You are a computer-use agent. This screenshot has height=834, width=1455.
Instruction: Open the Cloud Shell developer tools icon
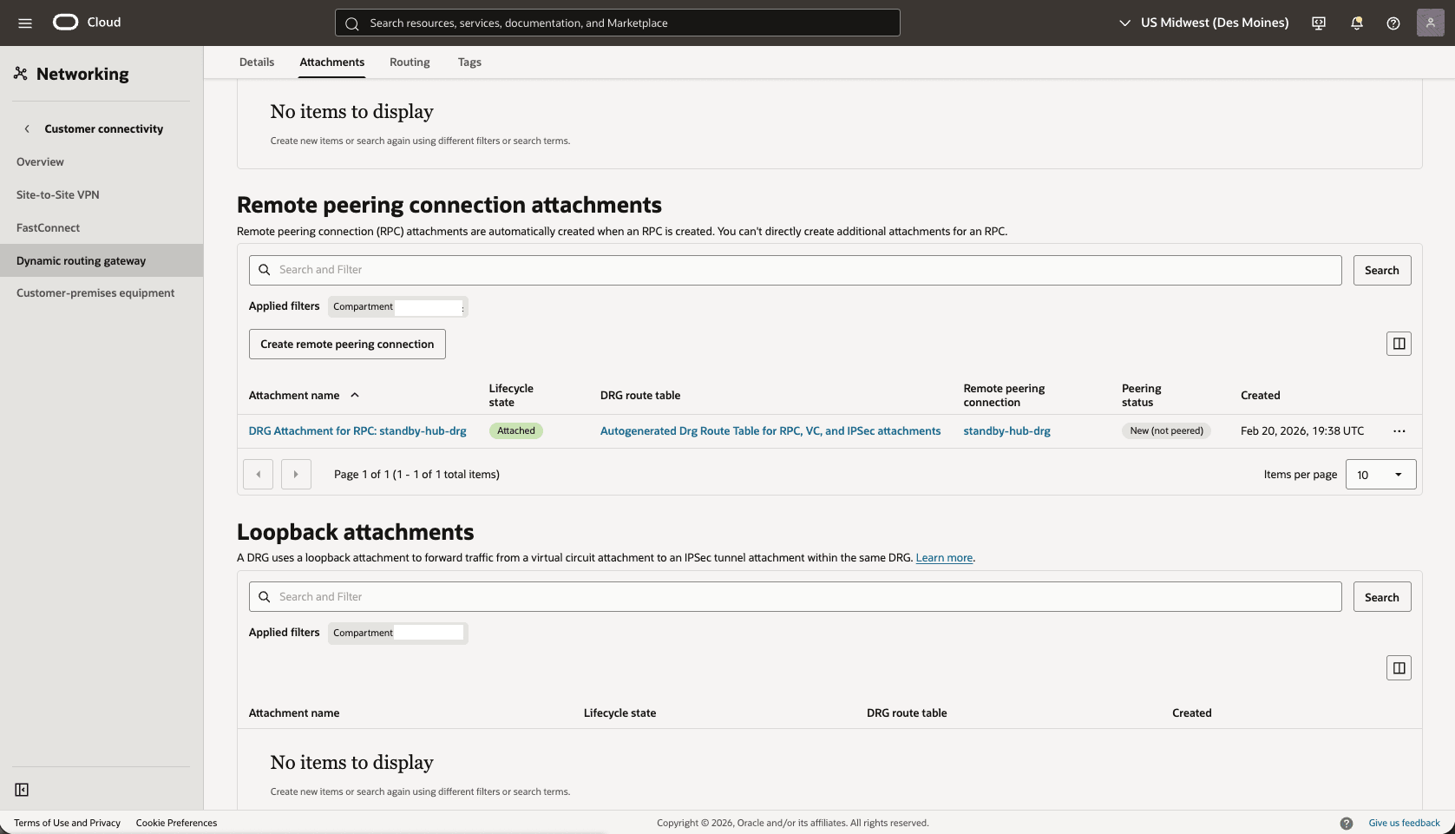pos(1318,23)
